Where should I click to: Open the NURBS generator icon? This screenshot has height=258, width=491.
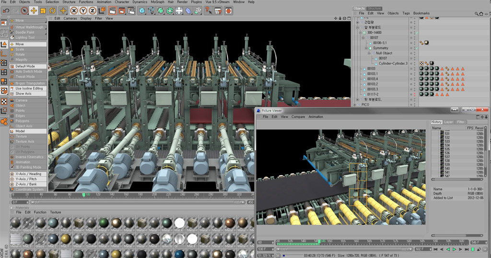pos(161,11)
